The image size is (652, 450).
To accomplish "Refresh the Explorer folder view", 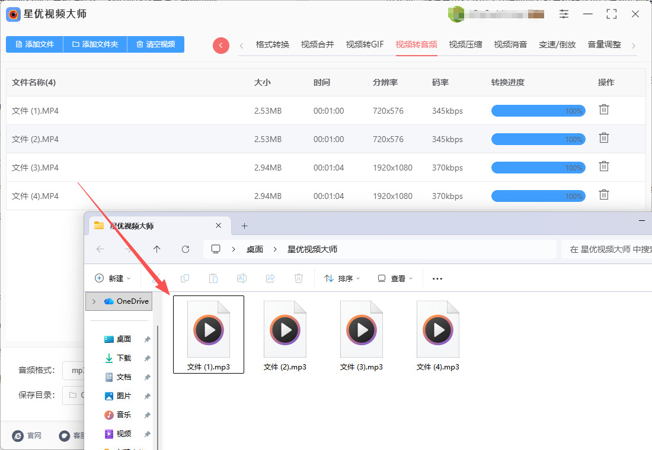I will tap(186, 249).
